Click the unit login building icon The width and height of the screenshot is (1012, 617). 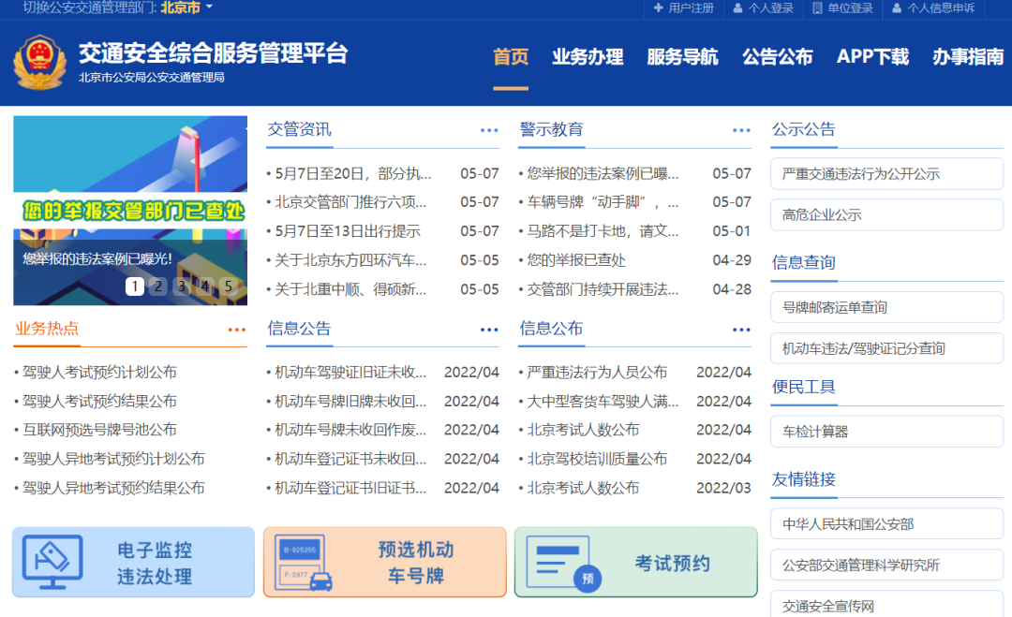(x=817, y=8)
